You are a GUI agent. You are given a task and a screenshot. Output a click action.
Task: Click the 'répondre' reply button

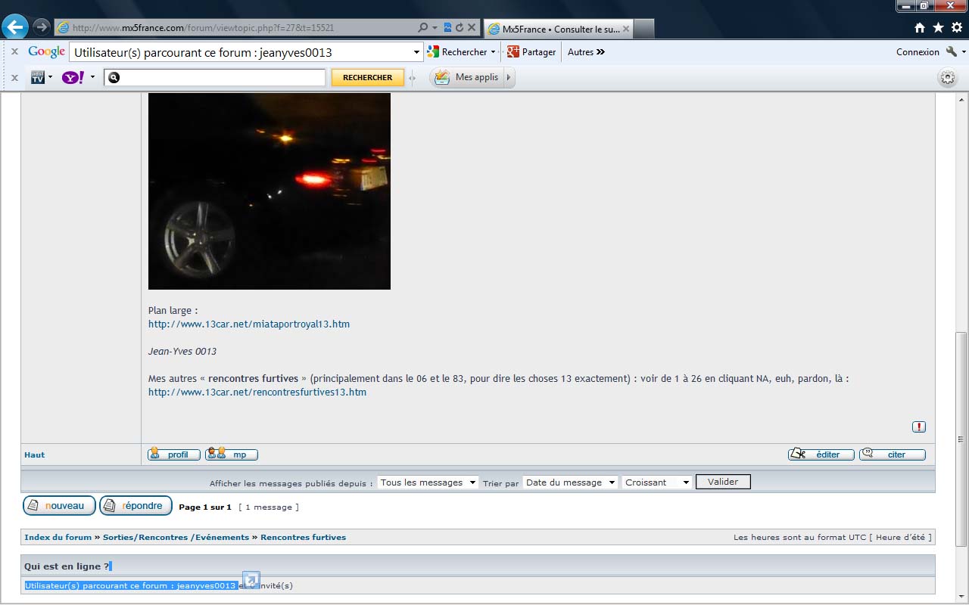pyautogui.click(x=136, y=506)
